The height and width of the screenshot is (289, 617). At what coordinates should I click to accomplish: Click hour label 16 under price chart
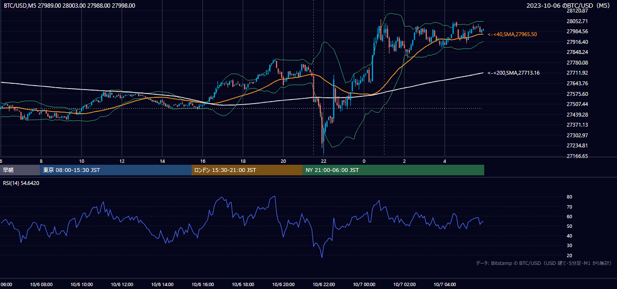[x=203, y=161]
